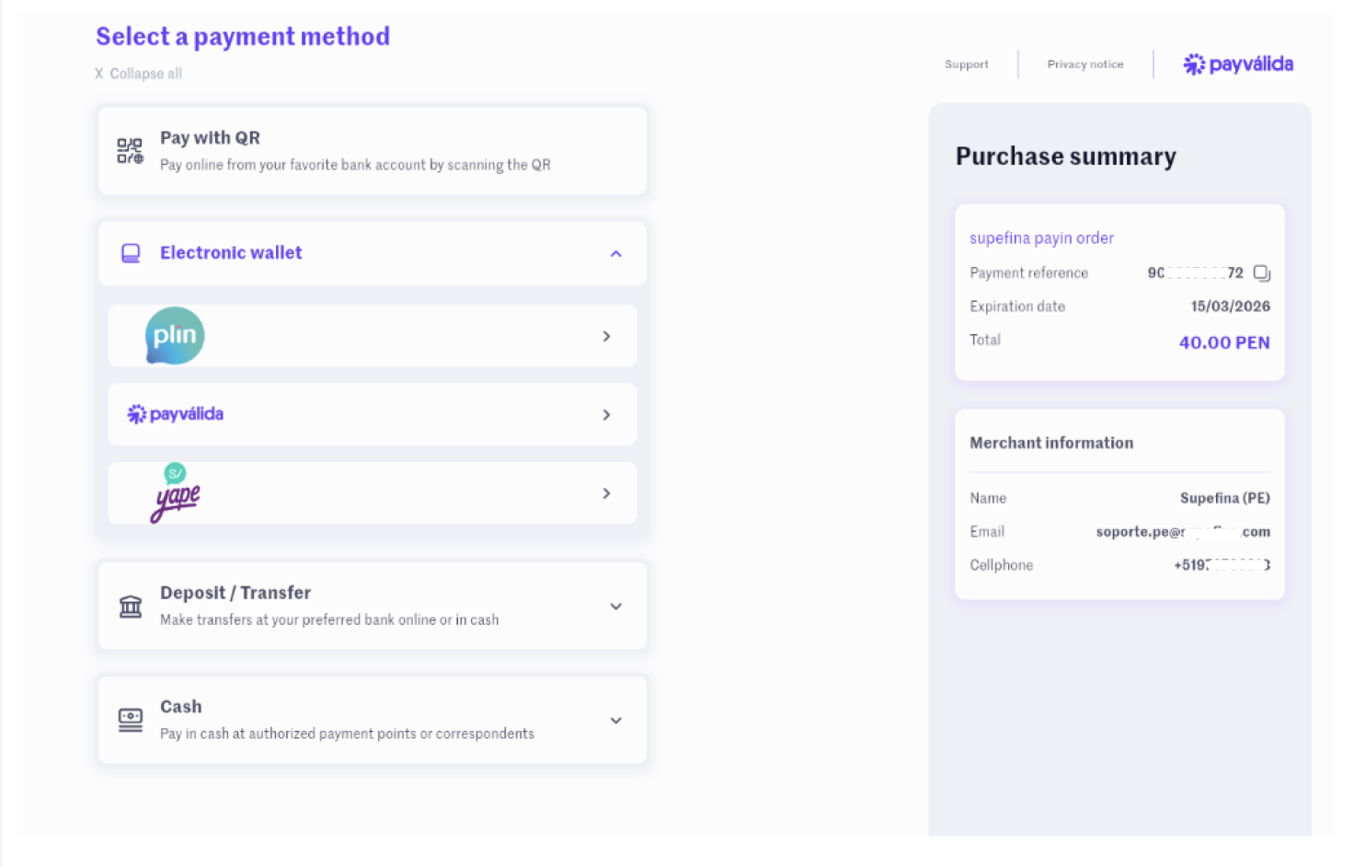
Task: Open the Support link
Action: tap(966, 64)
